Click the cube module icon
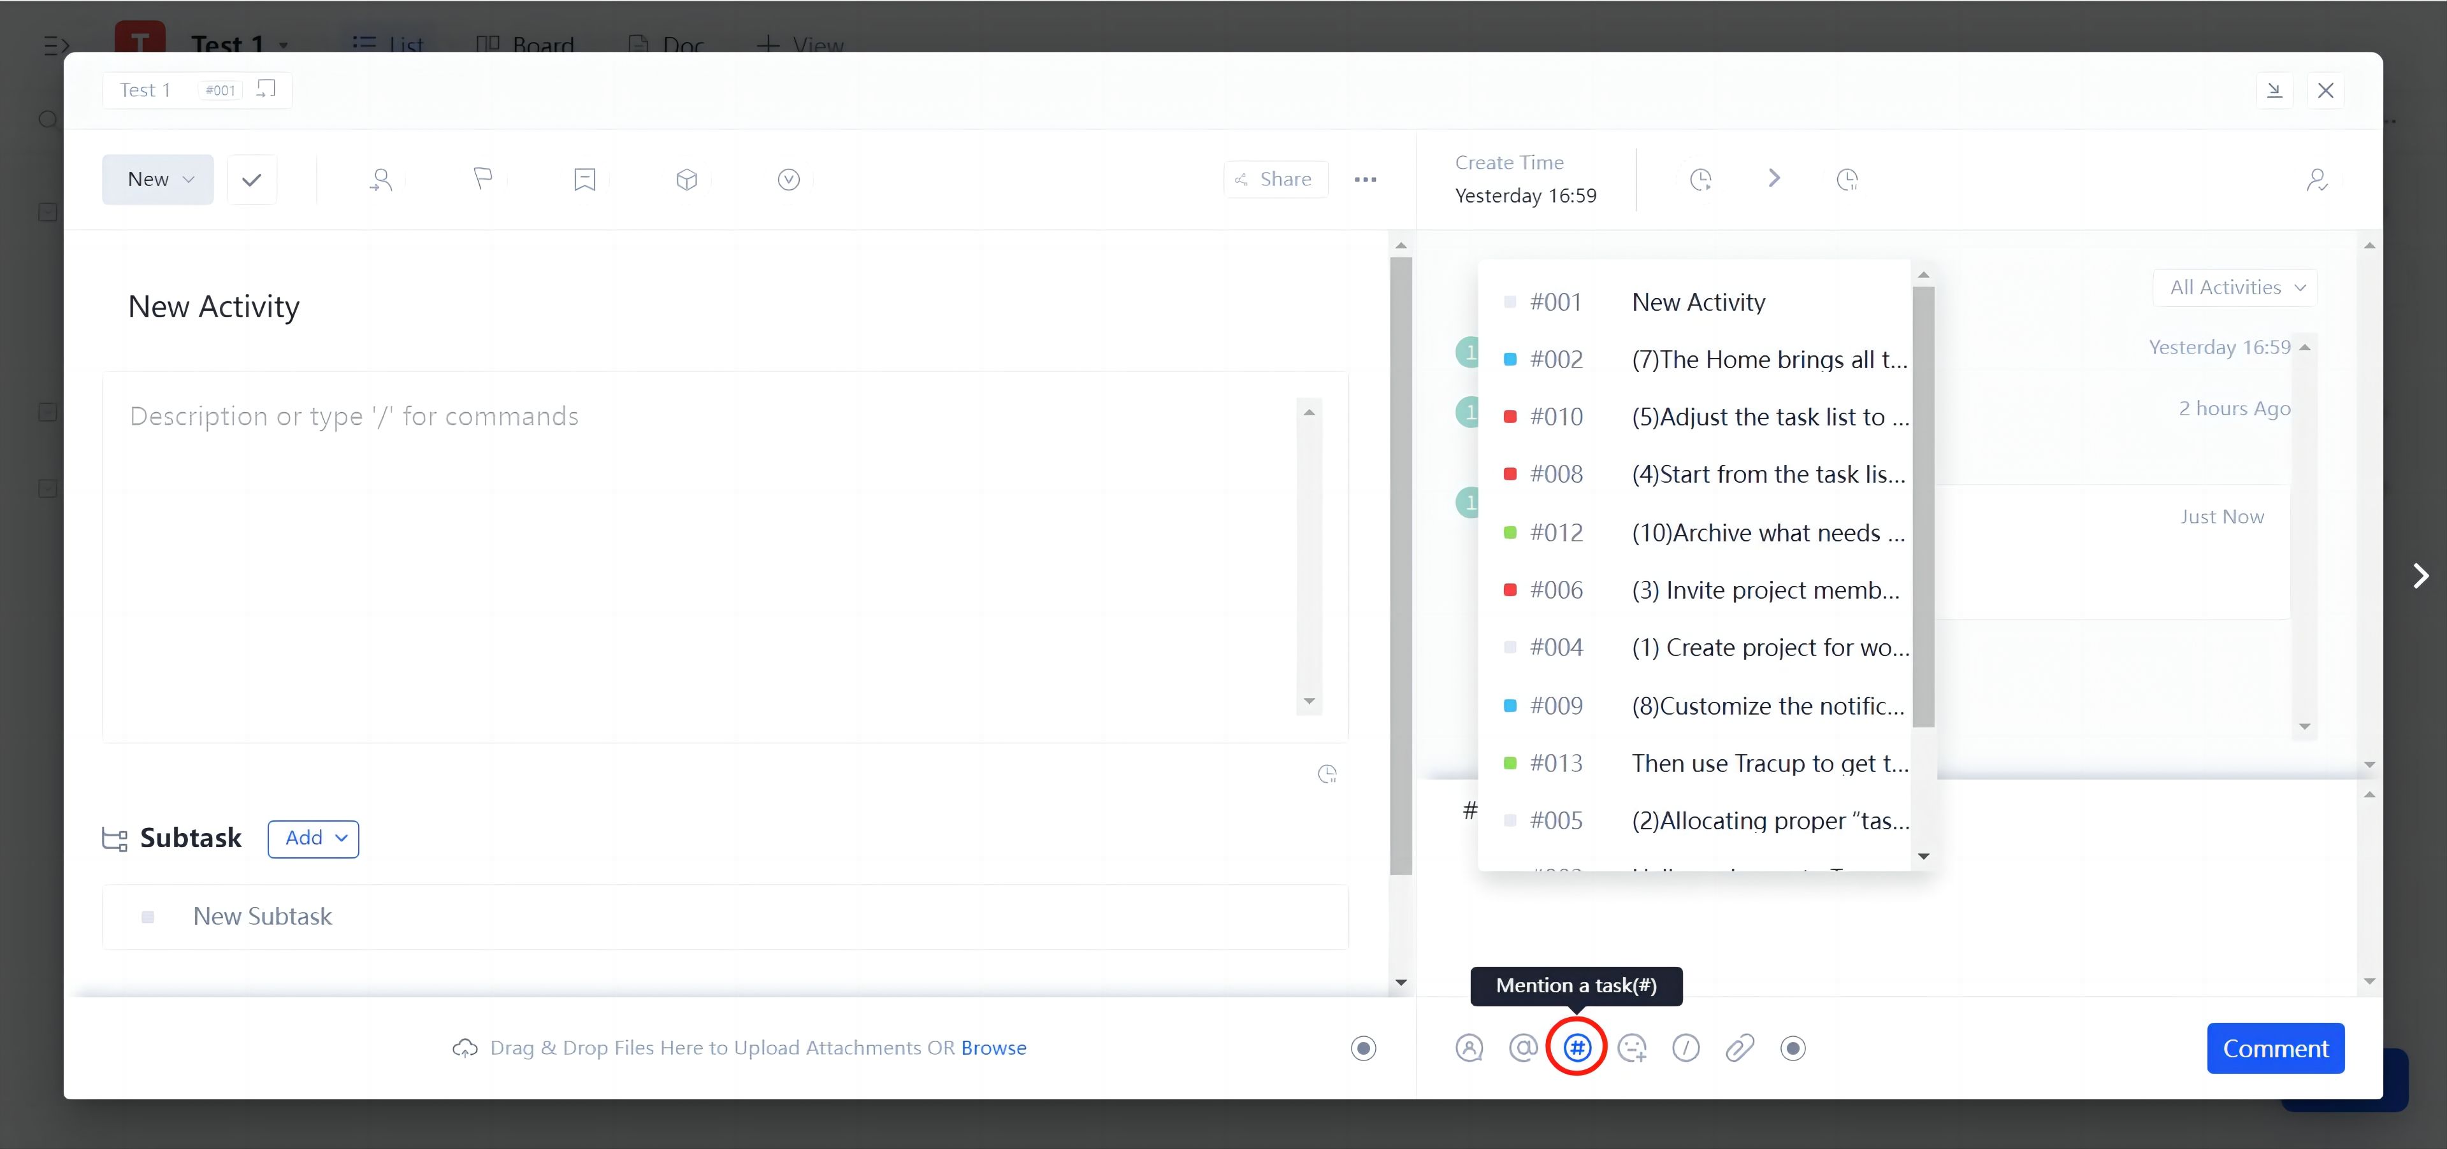The width and height of the screenshot is (2447, 1149). tap(687, 180)
